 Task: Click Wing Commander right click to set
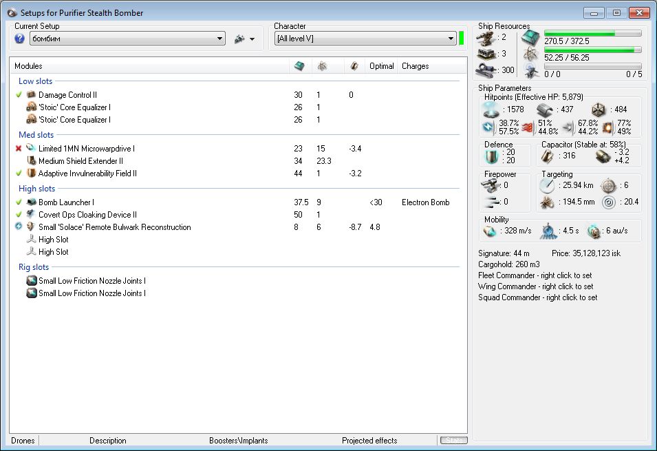[x=536, y=286]
